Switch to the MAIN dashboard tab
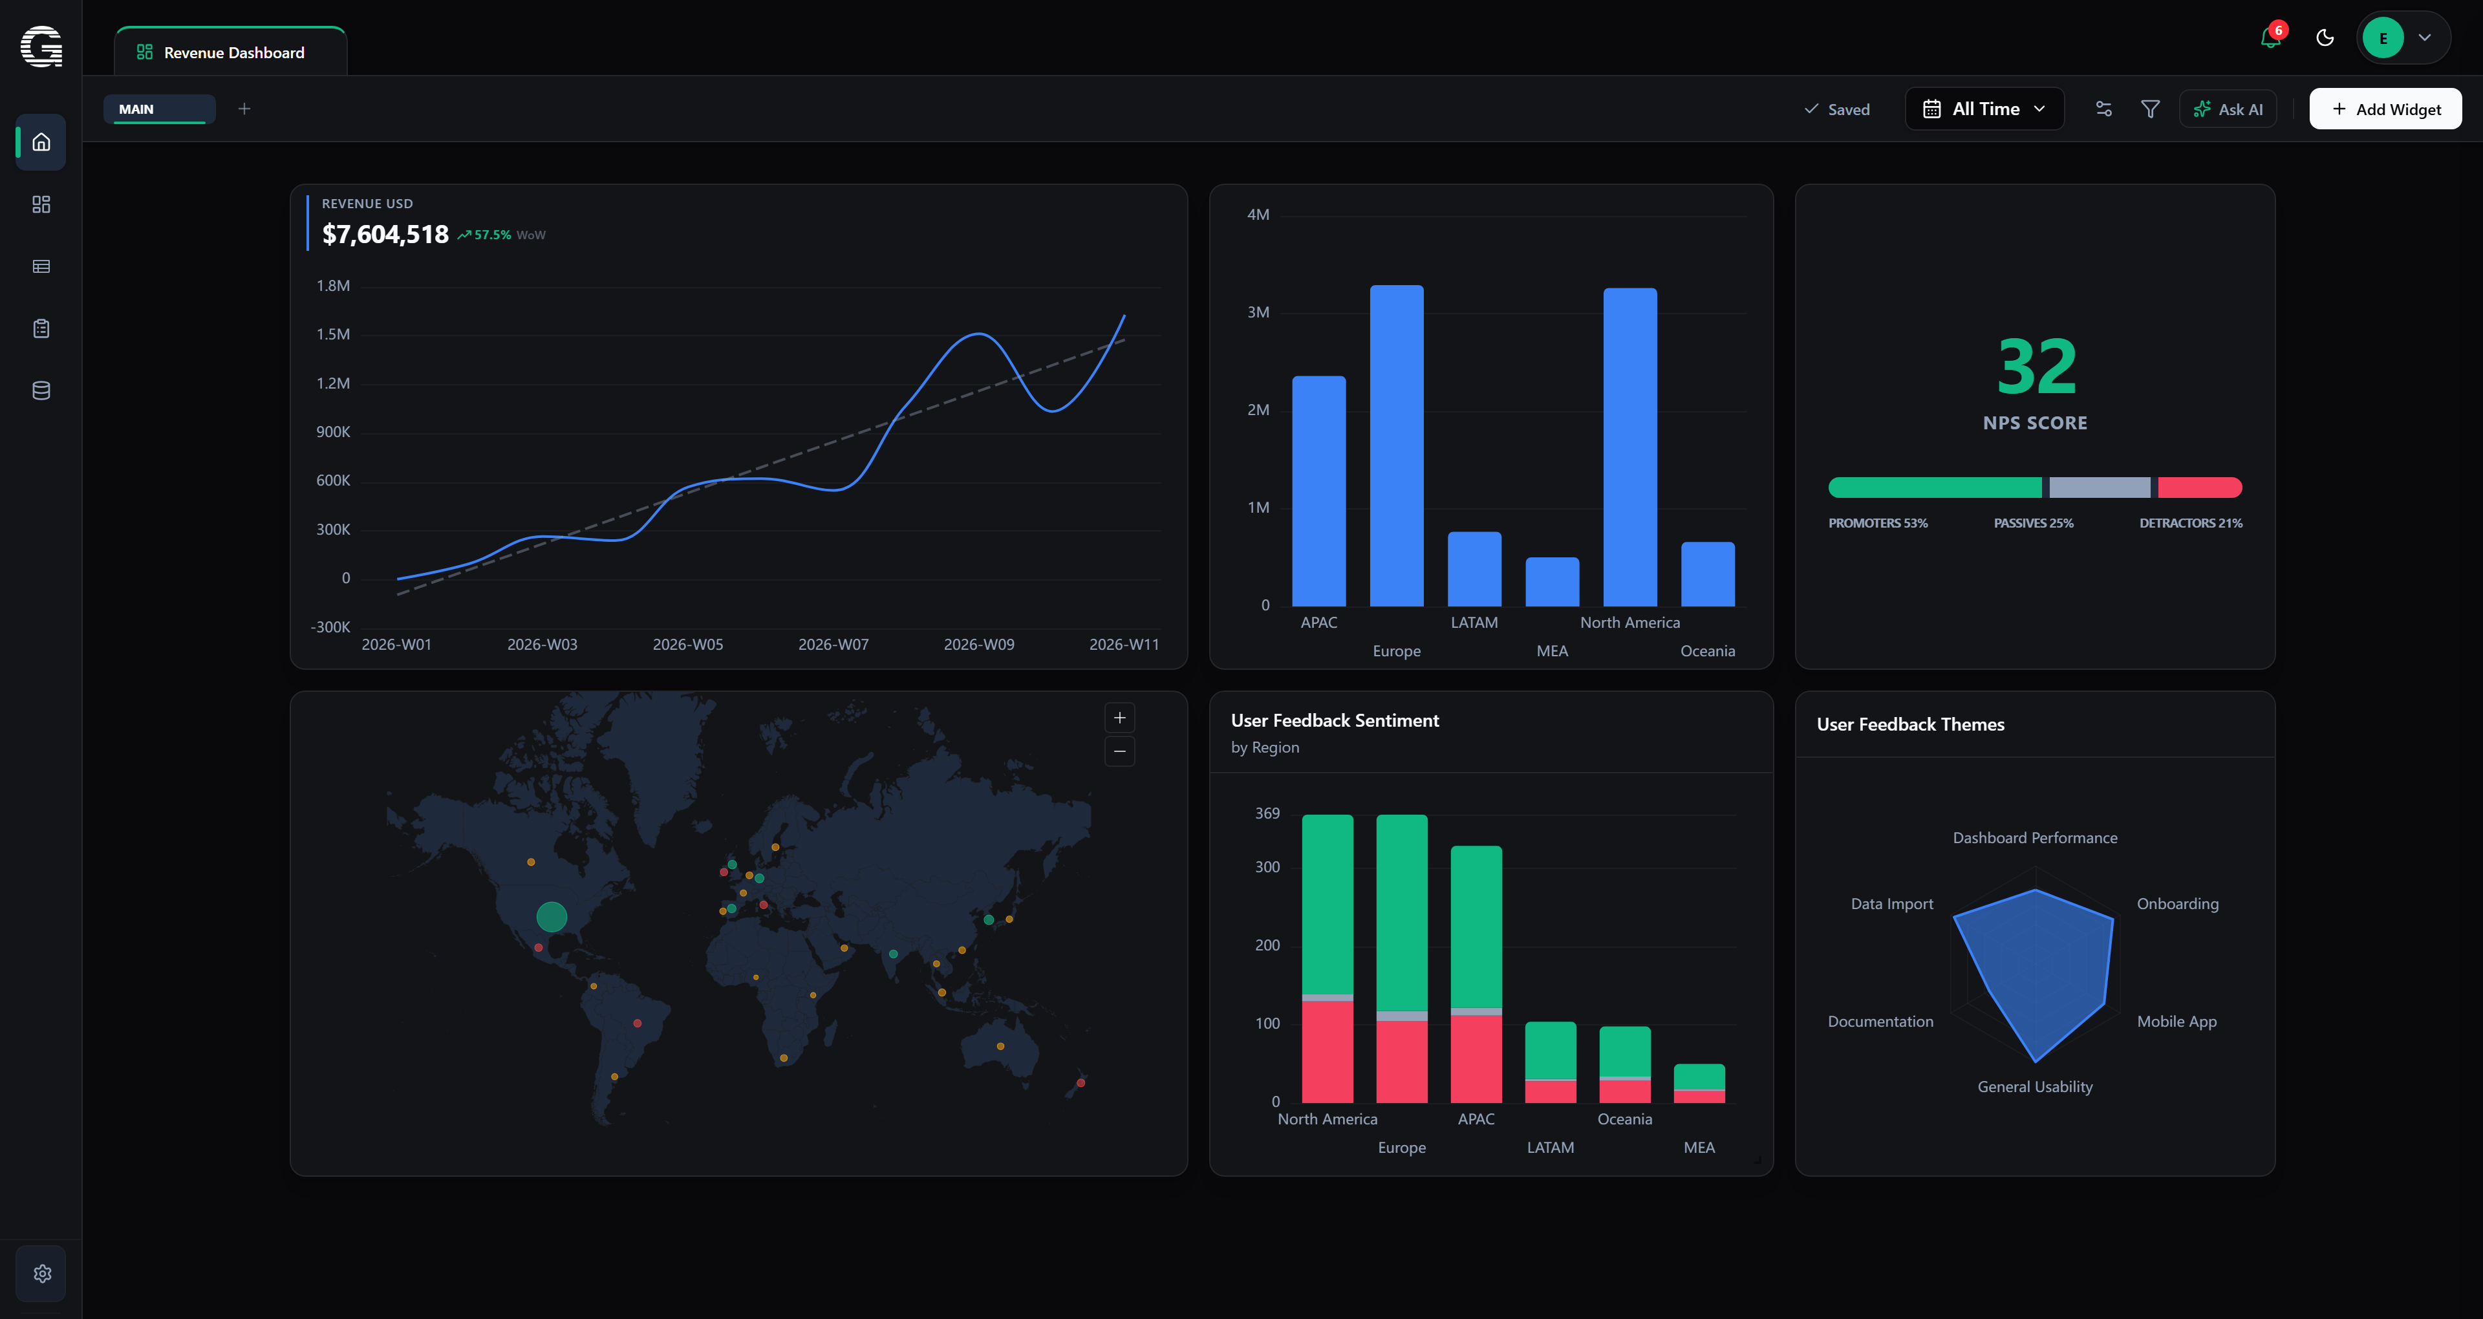The height and width of the screenshot is (1319, 2483). tap(159, 109)
